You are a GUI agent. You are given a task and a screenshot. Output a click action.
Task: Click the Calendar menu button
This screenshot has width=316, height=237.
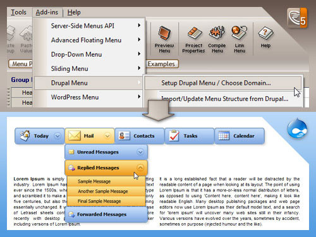coord(240,136)
